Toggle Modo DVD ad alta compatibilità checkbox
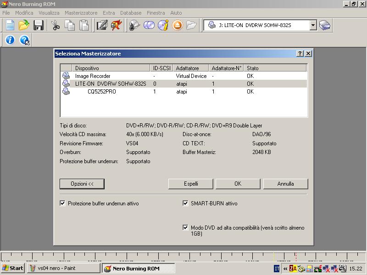 tap(185, 227)
